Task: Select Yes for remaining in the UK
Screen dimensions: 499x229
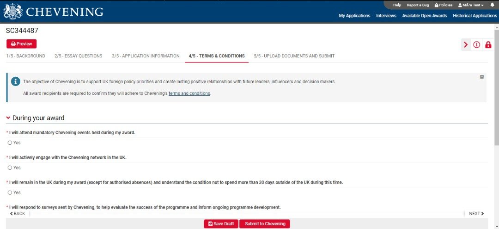Action: pos(10,193)
